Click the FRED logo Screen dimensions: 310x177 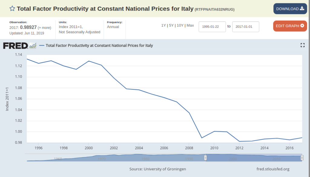[x=15, y=46]
